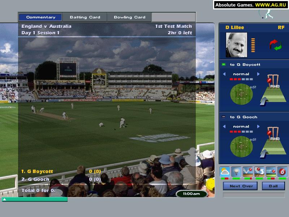289x217 pixels.
Task: Open the ball speed outfield icon
Action: pyautogui.click(x=271, y=171)
